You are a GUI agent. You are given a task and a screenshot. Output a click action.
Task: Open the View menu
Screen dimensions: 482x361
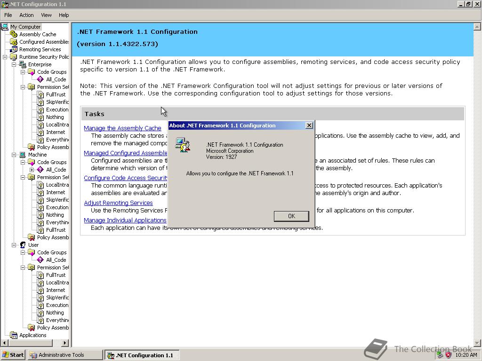click(x=46, y=15)
